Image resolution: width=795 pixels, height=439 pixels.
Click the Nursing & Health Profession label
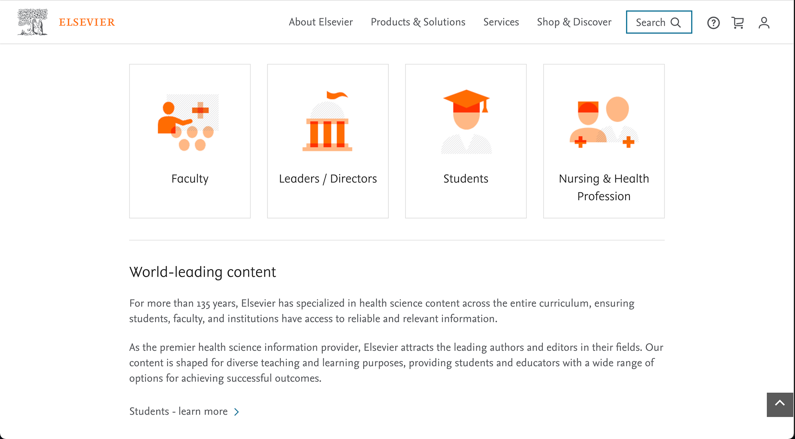coord(604,187)
